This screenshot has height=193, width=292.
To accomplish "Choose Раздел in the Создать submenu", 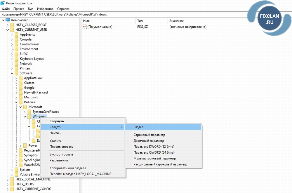I will pos(138,127).
